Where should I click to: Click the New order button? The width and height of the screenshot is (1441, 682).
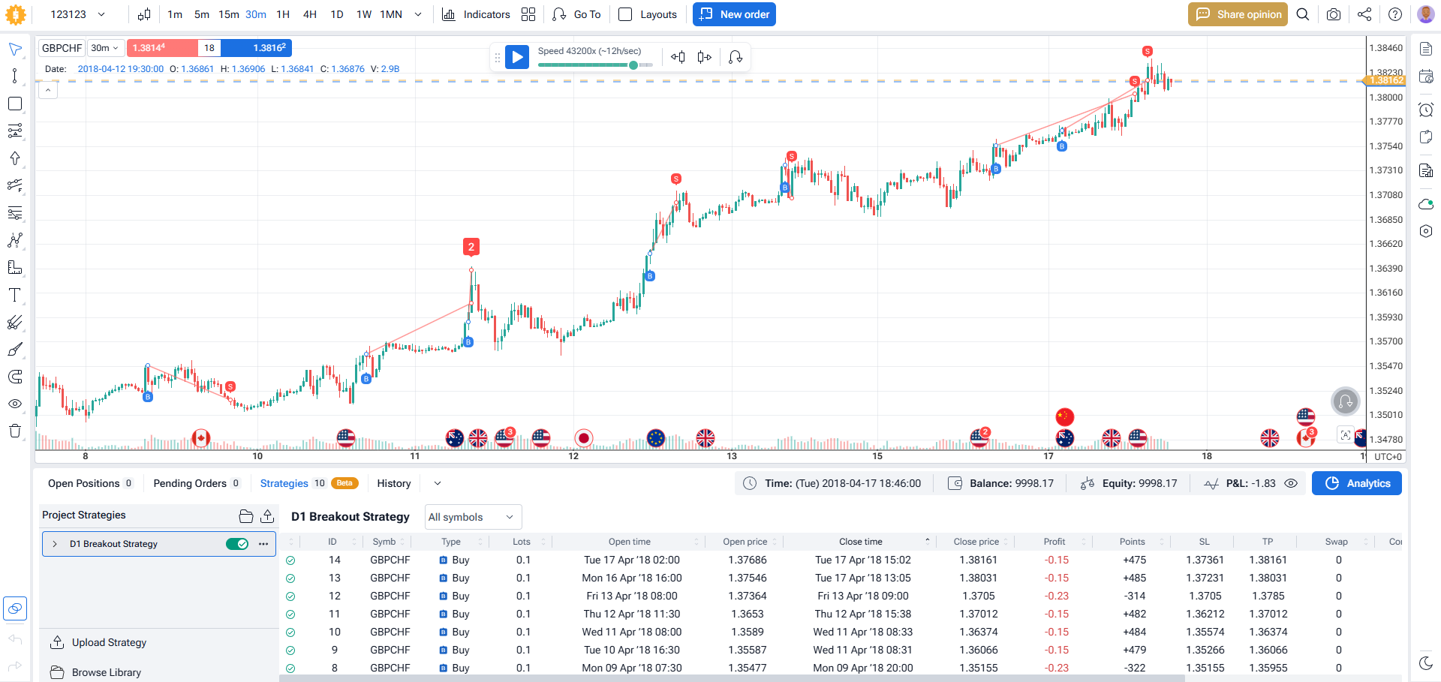pyautogui.click(x=734, y=14)
